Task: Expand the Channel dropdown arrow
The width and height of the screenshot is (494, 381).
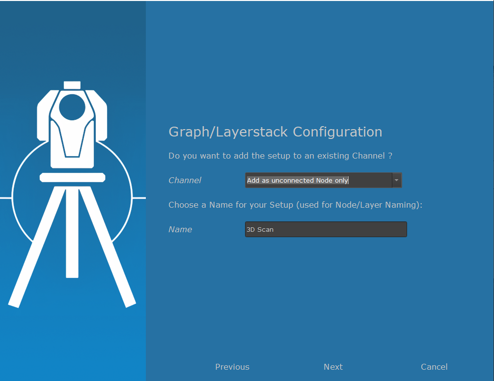Action: coord(396,180)
